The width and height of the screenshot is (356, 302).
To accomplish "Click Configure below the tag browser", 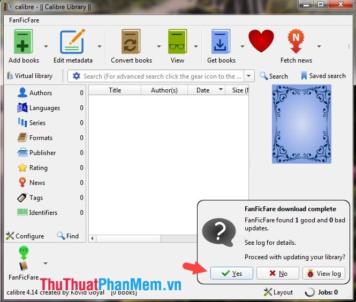I will (25, 236).
